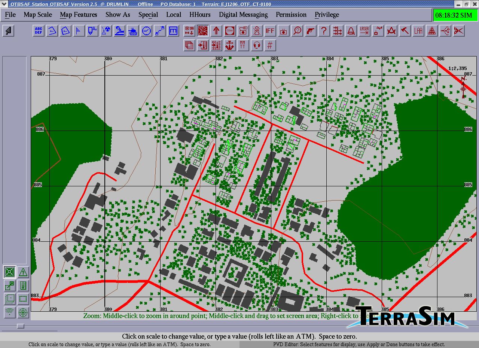
Task: Toggle the green zoom-extent map mode button
Action: click(10, 272)
